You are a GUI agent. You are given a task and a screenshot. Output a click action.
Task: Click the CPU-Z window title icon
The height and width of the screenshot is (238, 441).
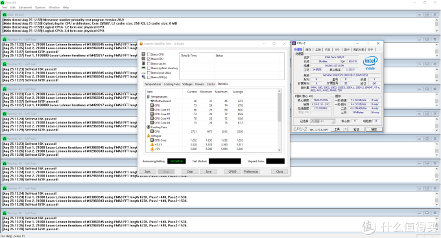pos(294,43)
